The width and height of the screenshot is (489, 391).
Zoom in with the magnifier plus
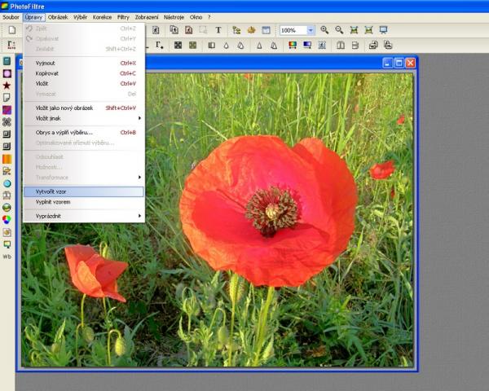tap(324, 30)
